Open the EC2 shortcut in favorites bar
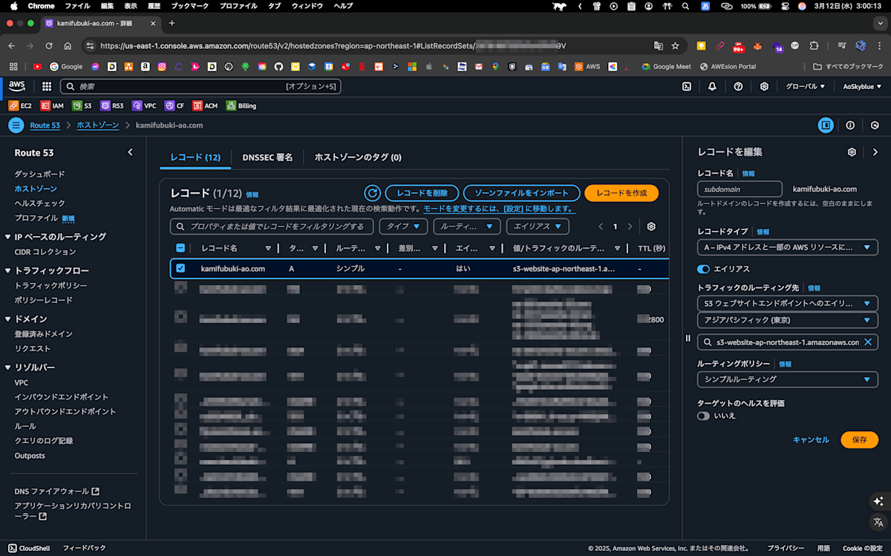Screen dimensions: 891x556 [x=20, y=105]
